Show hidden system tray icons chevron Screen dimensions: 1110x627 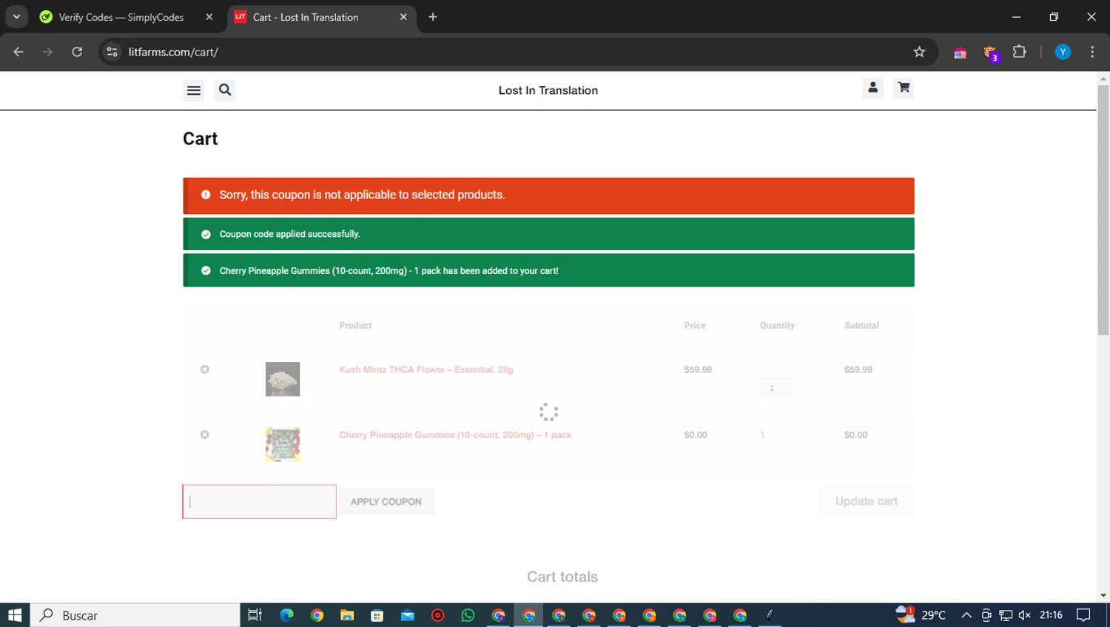click(966, 615)
